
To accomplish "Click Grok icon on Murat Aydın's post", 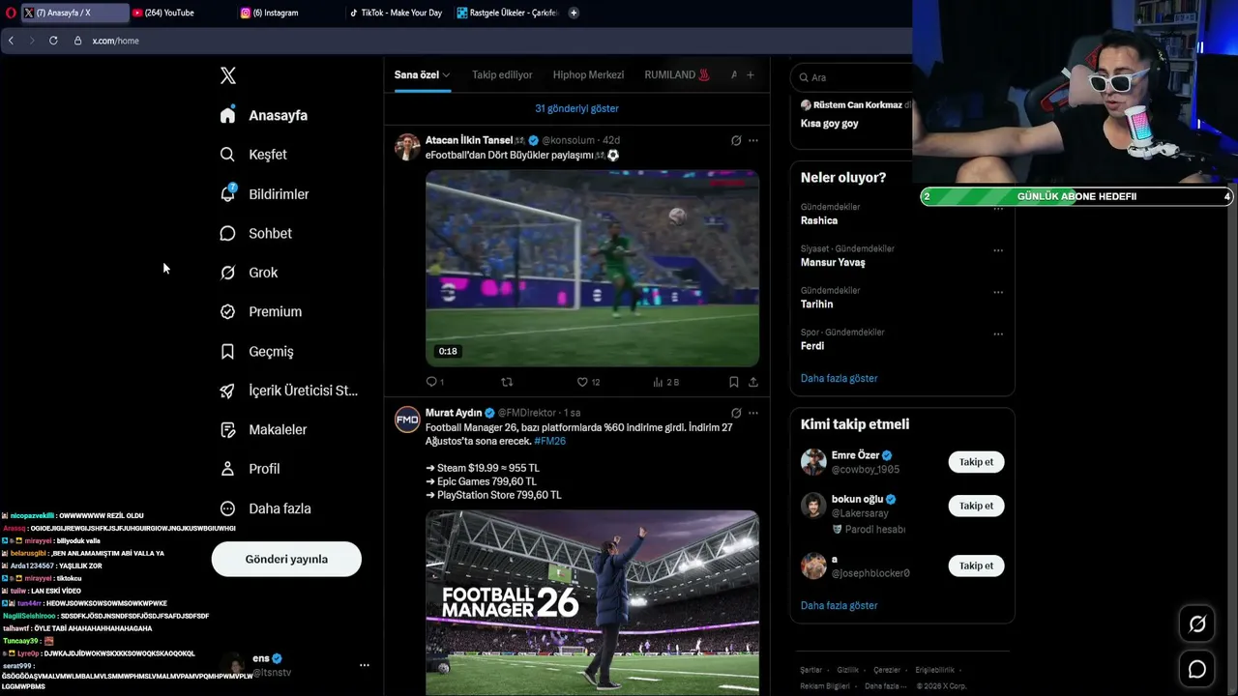I will tap(736, 413).
